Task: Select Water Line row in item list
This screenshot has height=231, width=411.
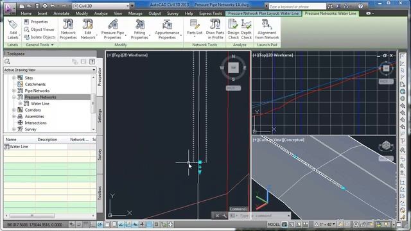Action: pyautogui.click(x=50, y=147)
